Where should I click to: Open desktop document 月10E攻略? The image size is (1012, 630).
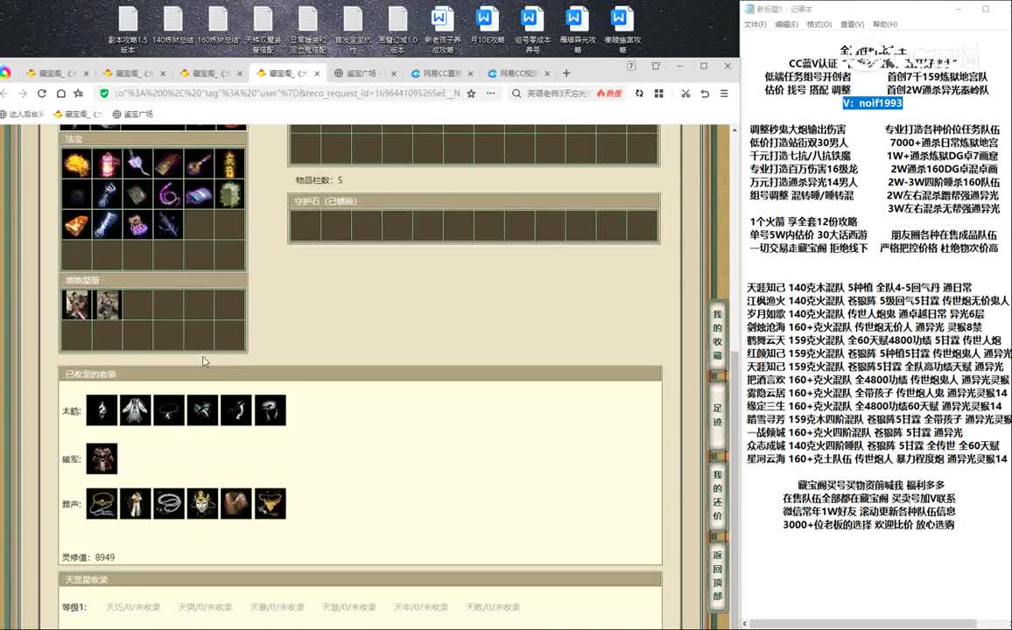pyautogui.click(x=488, y=25)
